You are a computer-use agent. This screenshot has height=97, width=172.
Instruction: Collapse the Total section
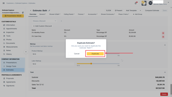[165, 72]
